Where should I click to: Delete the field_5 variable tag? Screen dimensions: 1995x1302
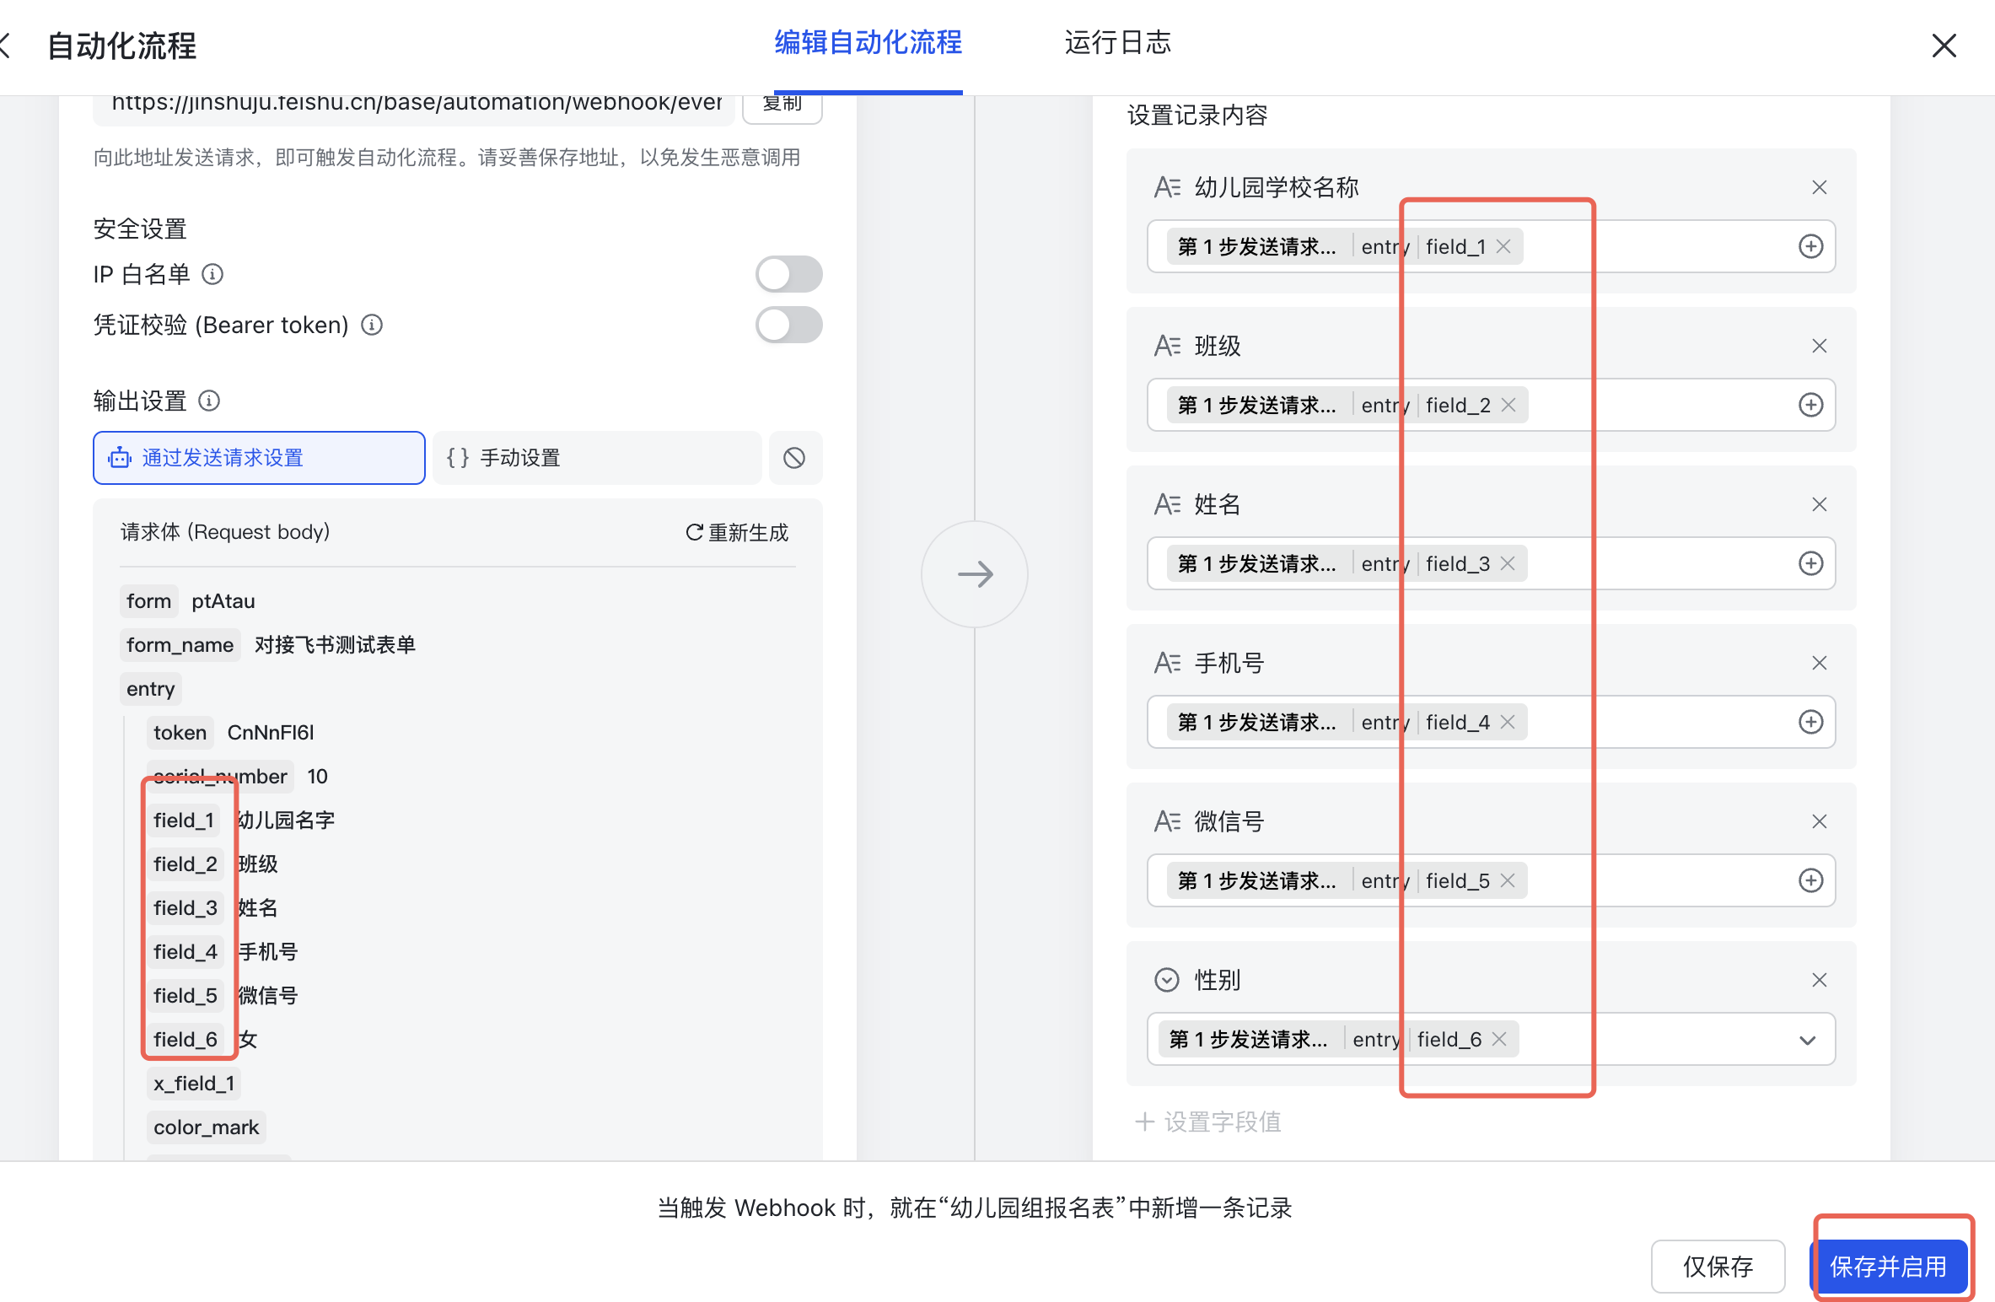1508,880
